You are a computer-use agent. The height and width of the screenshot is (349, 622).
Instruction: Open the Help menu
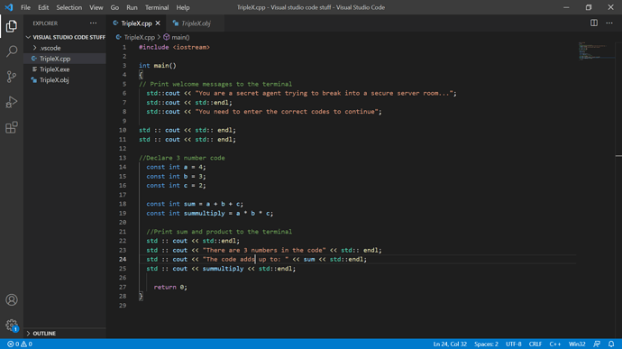pos(183,7)
